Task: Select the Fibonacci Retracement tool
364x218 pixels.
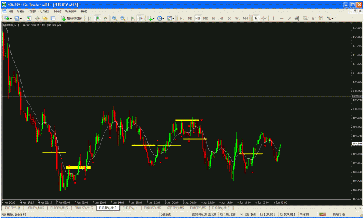Action: [x=305, y=18]
